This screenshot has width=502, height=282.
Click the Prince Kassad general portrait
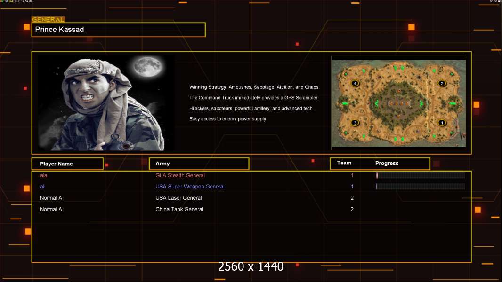pyautogui.click(x=105, y=102)
